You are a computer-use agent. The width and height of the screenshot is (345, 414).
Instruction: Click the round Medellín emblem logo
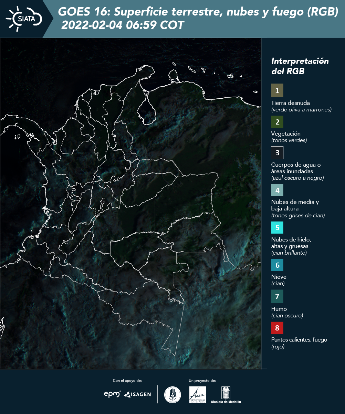(x=172, y=395)
